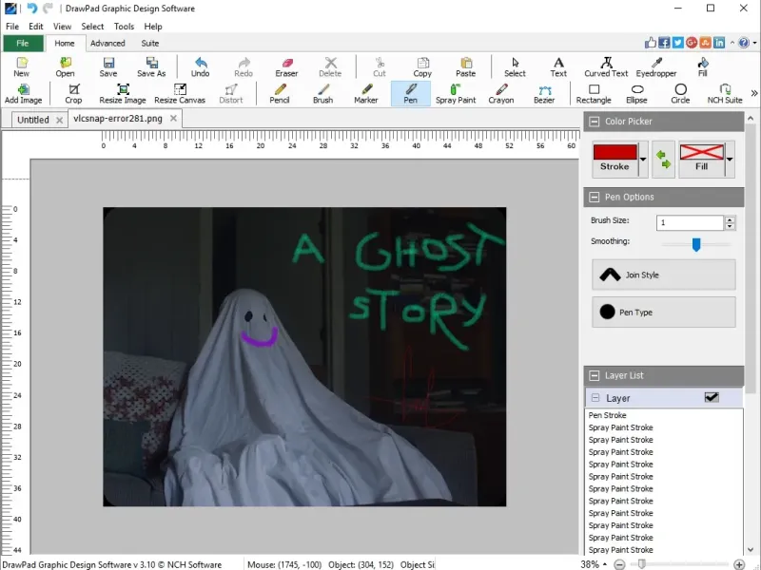Open the File menu
Image resolution: width=761 pixels, height=570 pixels.
(x=12, y=27)
